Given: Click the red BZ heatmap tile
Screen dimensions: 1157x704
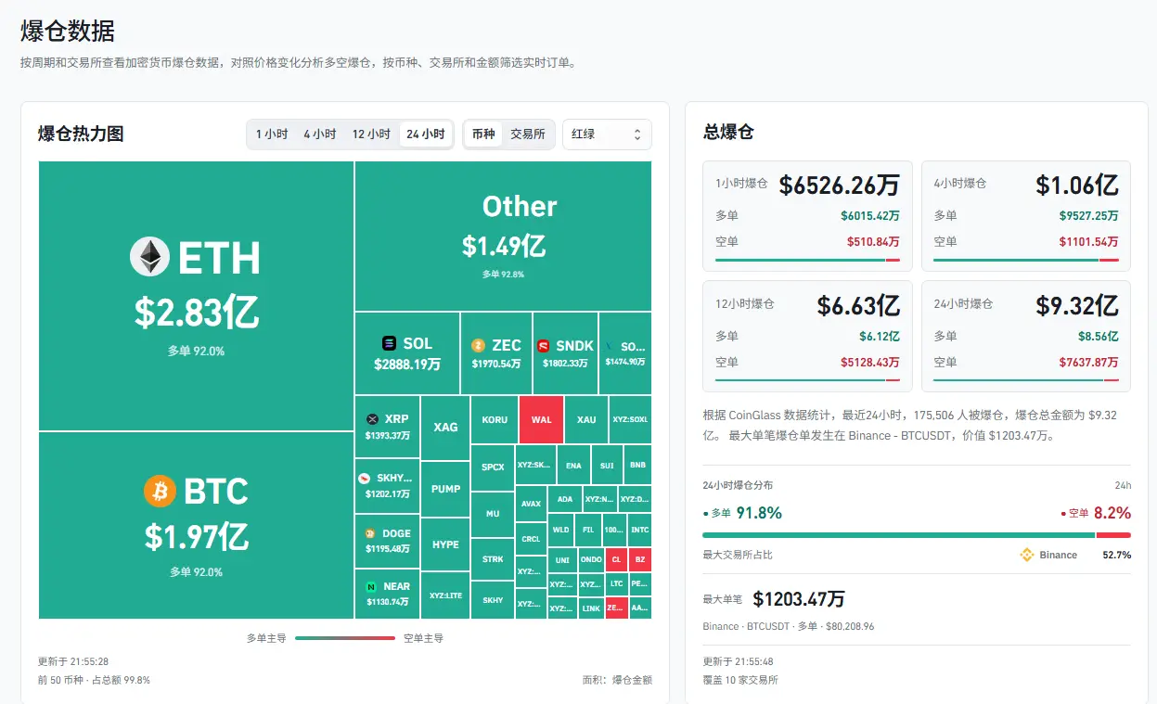Looking at the screenshot, I should (x=639, y=560).
